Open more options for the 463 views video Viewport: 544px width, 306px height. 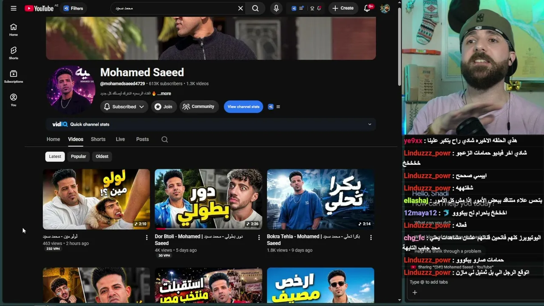[x=147, y=238]
